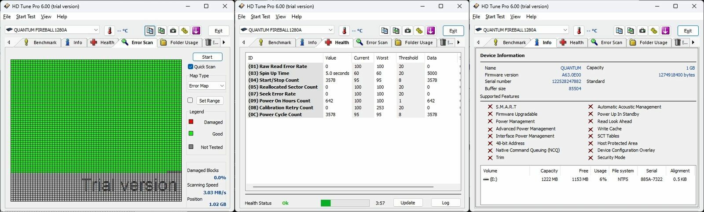Image resolution: width=704 pixels, height=212 pixels.
Task: Open Start Test menu in middle window
Action: tap(260, 17)
